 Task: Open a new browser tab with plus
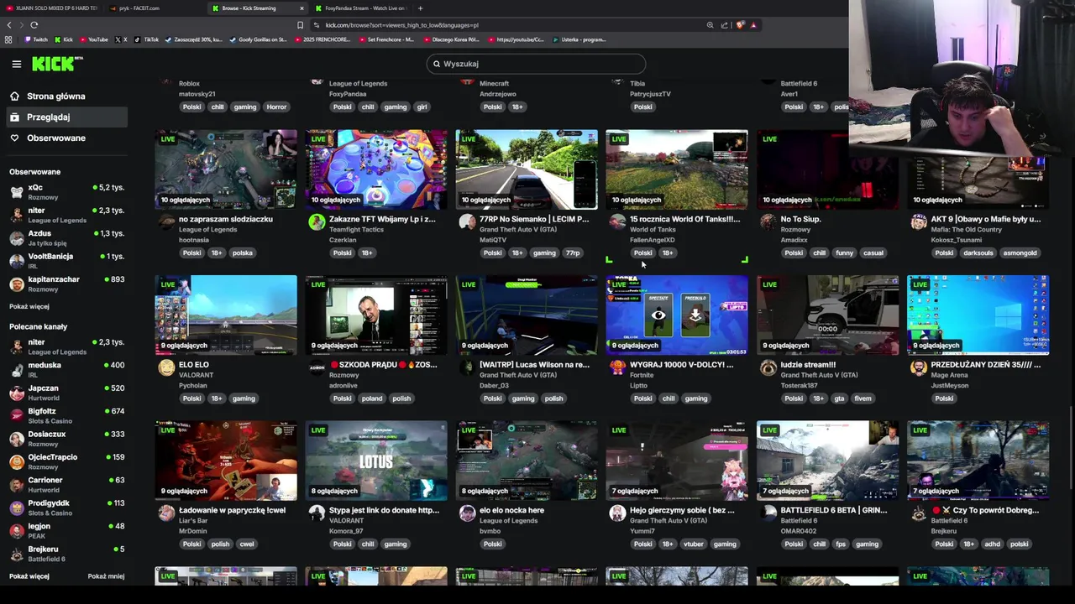coord(420,8)
